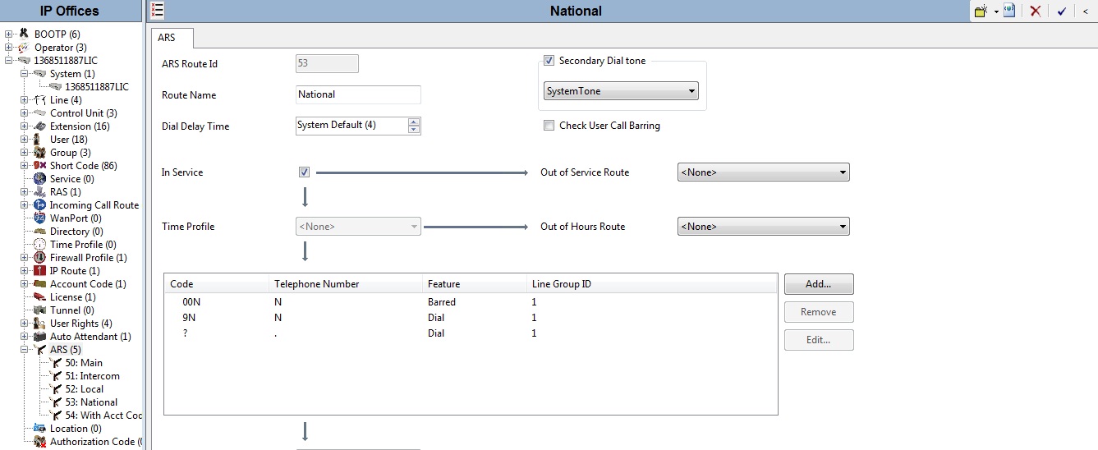Select 50: Main ARS entry
1098x450 pixels.
click(x=84, y=363)
